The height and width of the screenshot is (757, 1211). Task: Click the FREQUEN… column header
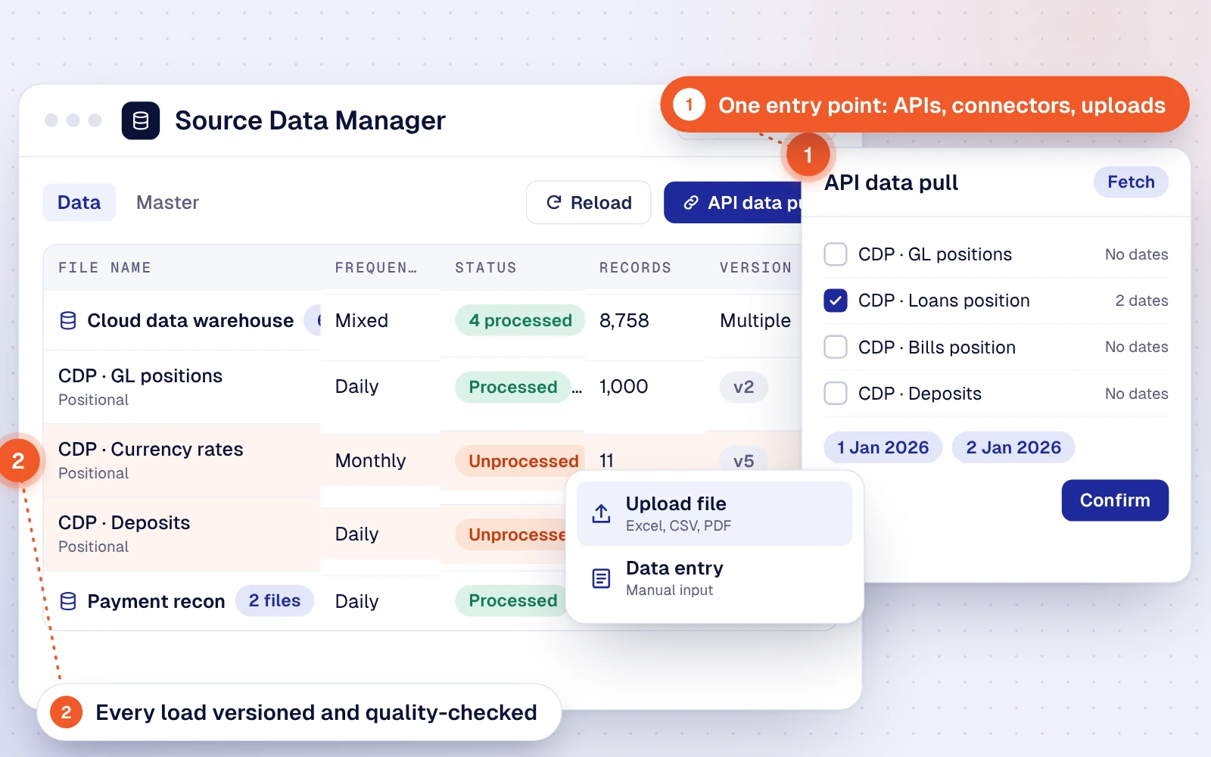pyautogui.click(x=376, y=267)
